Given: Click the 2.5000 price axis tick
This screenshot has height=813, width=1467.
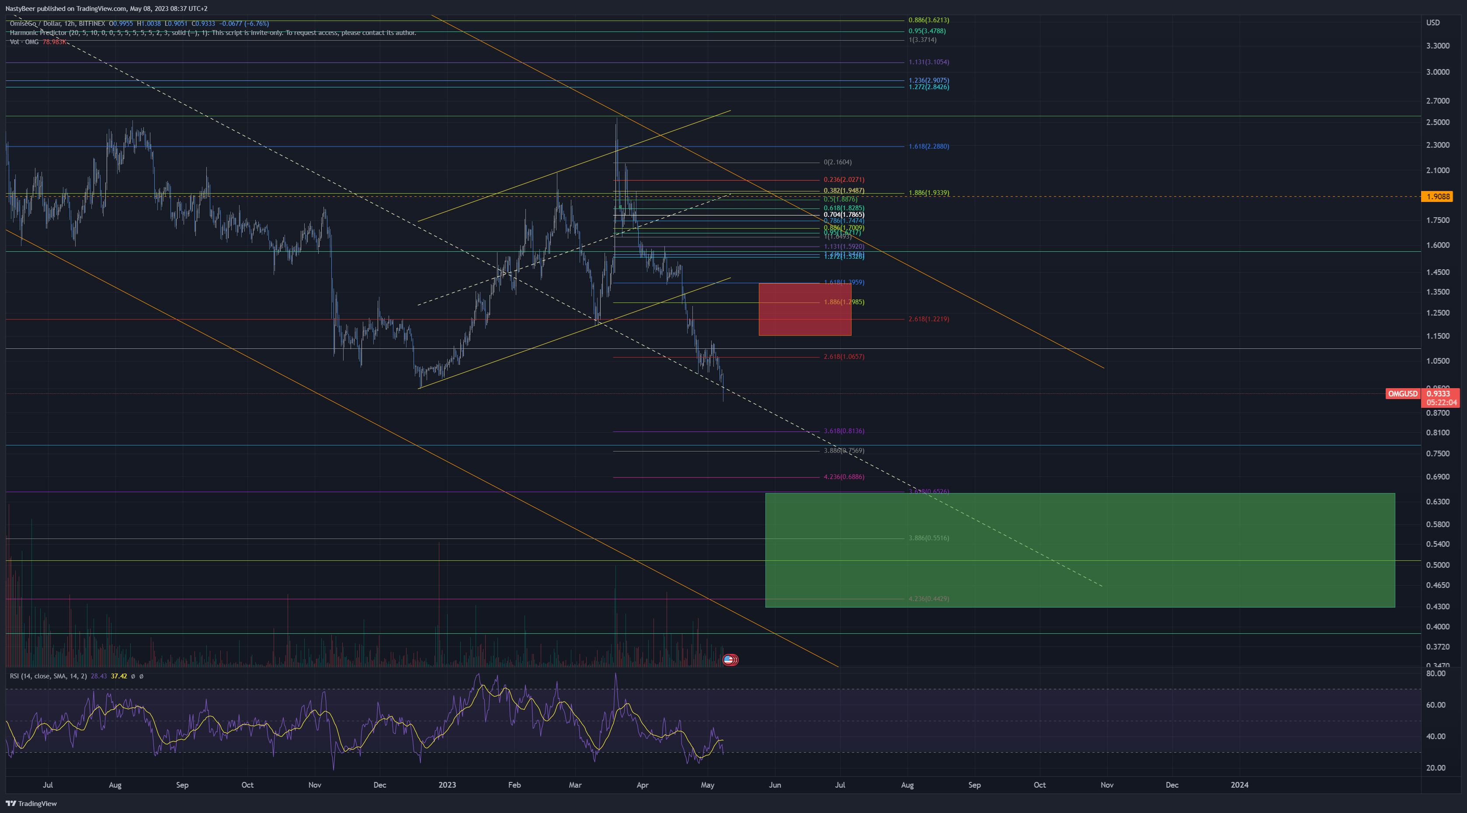Looking at the screenshot, I should 1437,122.
